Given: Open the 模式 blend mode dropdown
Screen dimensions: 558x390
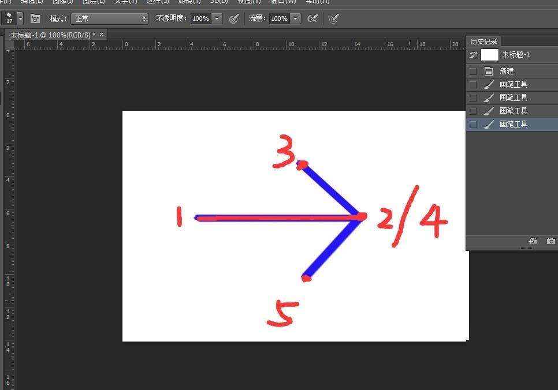Looking at the screenshot, I should pos(110,18).
